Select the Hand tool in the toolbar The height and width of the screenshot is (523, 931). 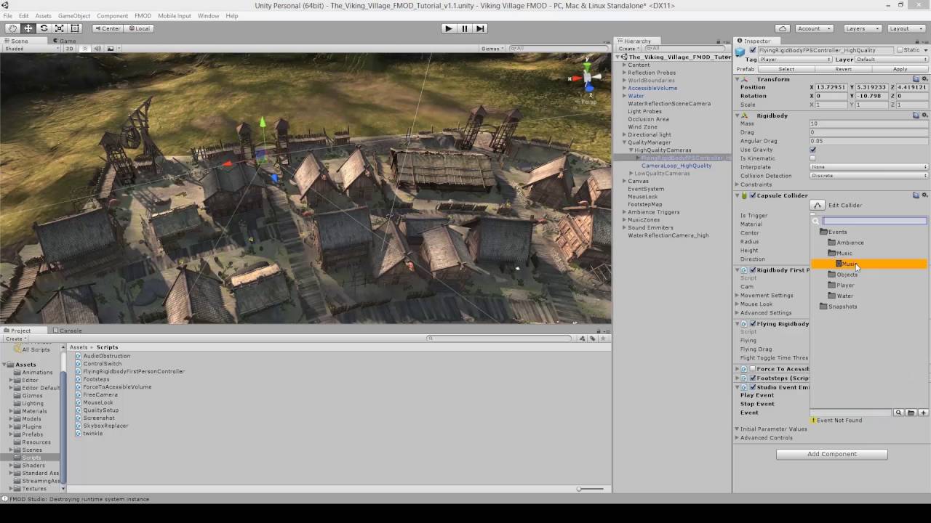click(12, 28)
